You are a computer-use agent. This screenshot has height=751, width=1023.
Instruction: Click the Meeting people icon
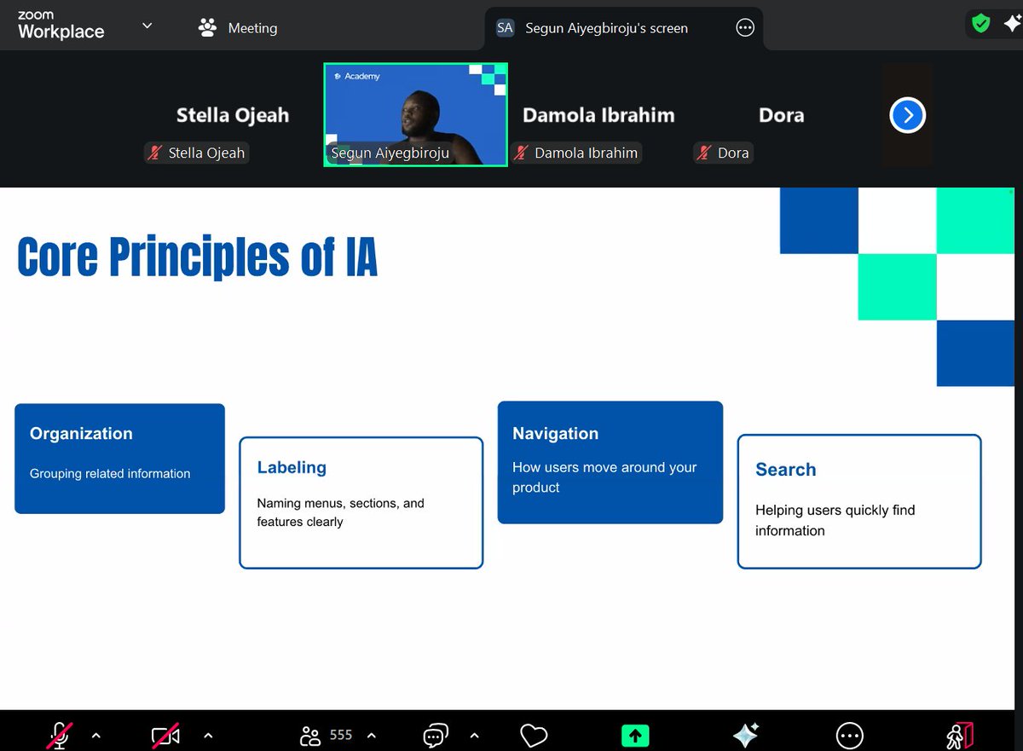coord(207,27)
